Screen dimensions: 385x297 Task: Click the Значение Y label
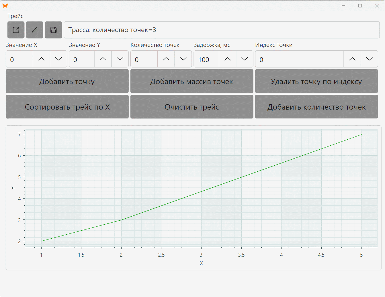85,45
